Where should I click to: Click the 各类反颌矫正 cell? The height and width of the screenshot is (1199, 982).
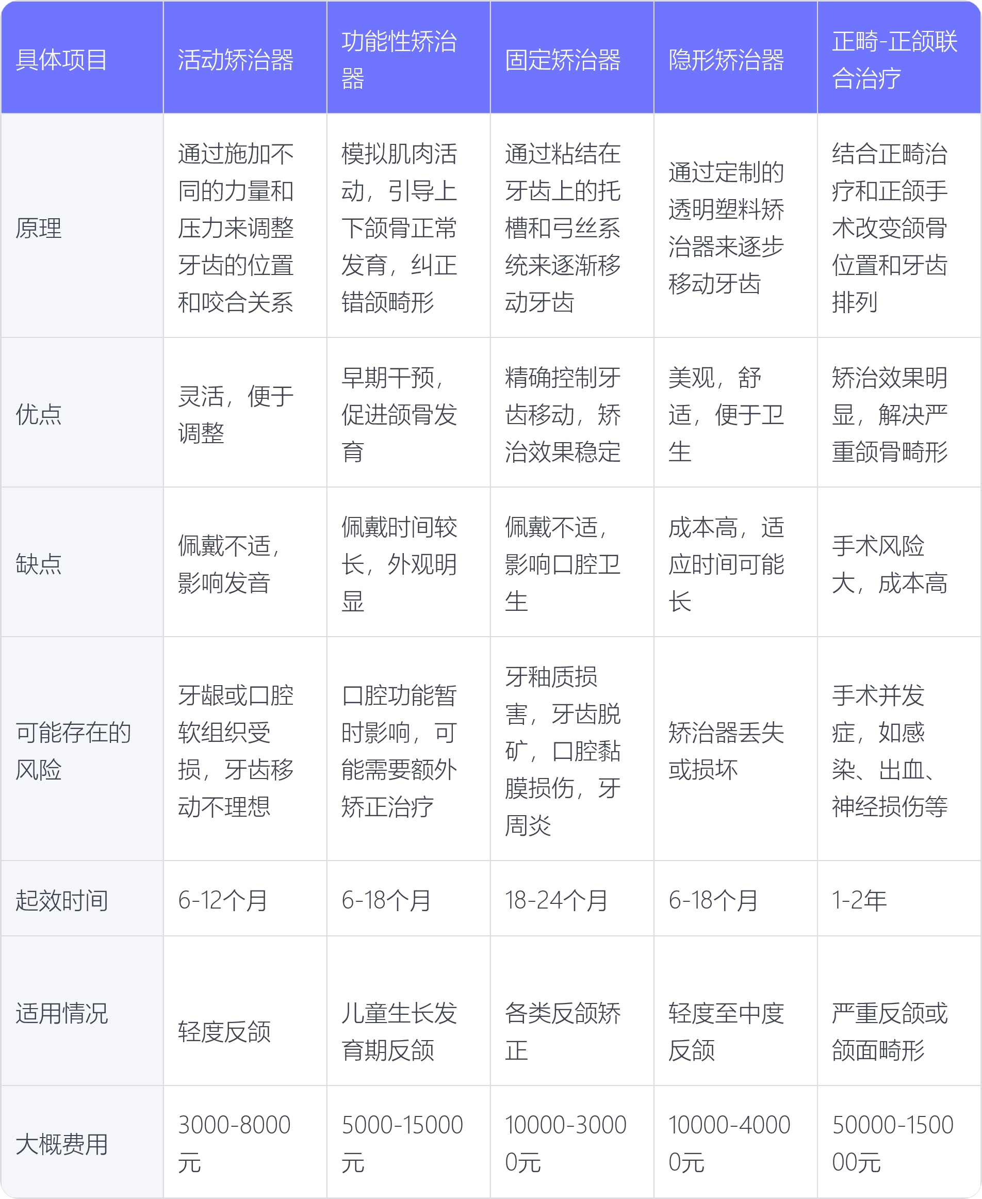tap(572, 1011)
